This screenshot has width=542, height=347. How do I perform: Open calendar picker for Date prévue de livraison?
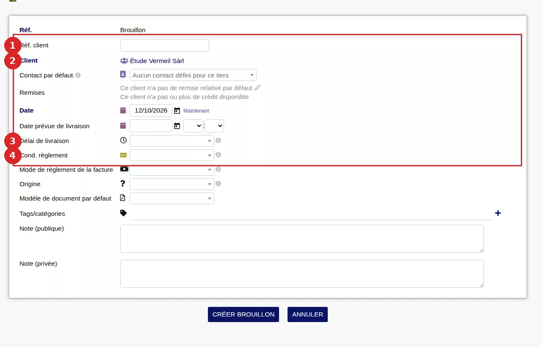coord(177,126)
